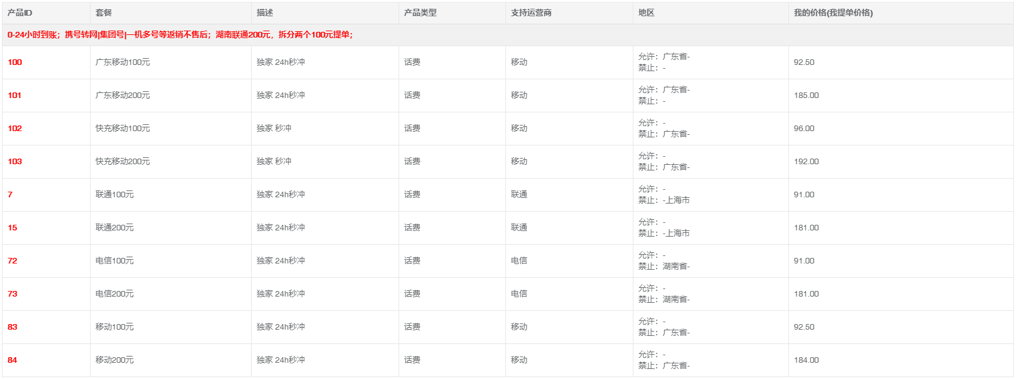Click 独家 24h秒冲 in 广东移动100元 row
1017x379 pixels.
tap(281, 62)
